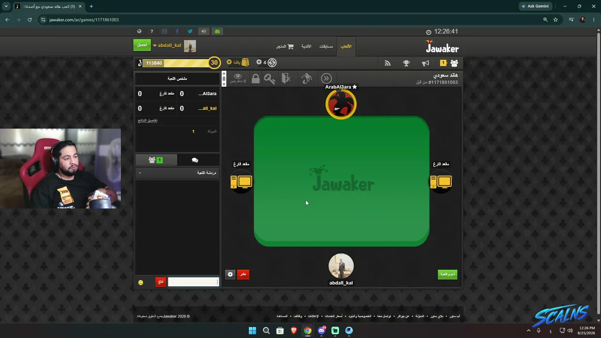Visit Jawaker's Instagram page icon
The height and width of the screenshot is (338, 601).
(164, 31)
